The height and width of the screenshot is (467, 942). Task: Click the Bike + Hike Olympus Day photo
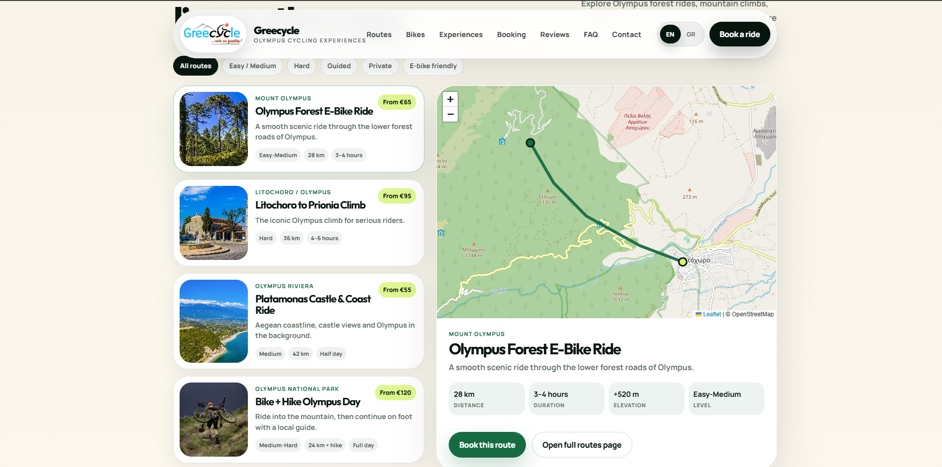click(214, 420)
